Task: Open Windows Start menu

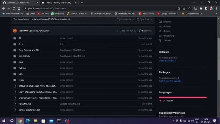Action: coord(4,121)
